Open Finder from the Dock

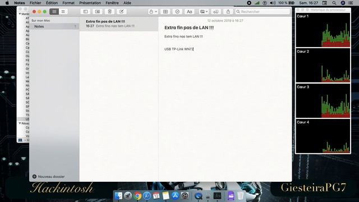pos(118,196)
